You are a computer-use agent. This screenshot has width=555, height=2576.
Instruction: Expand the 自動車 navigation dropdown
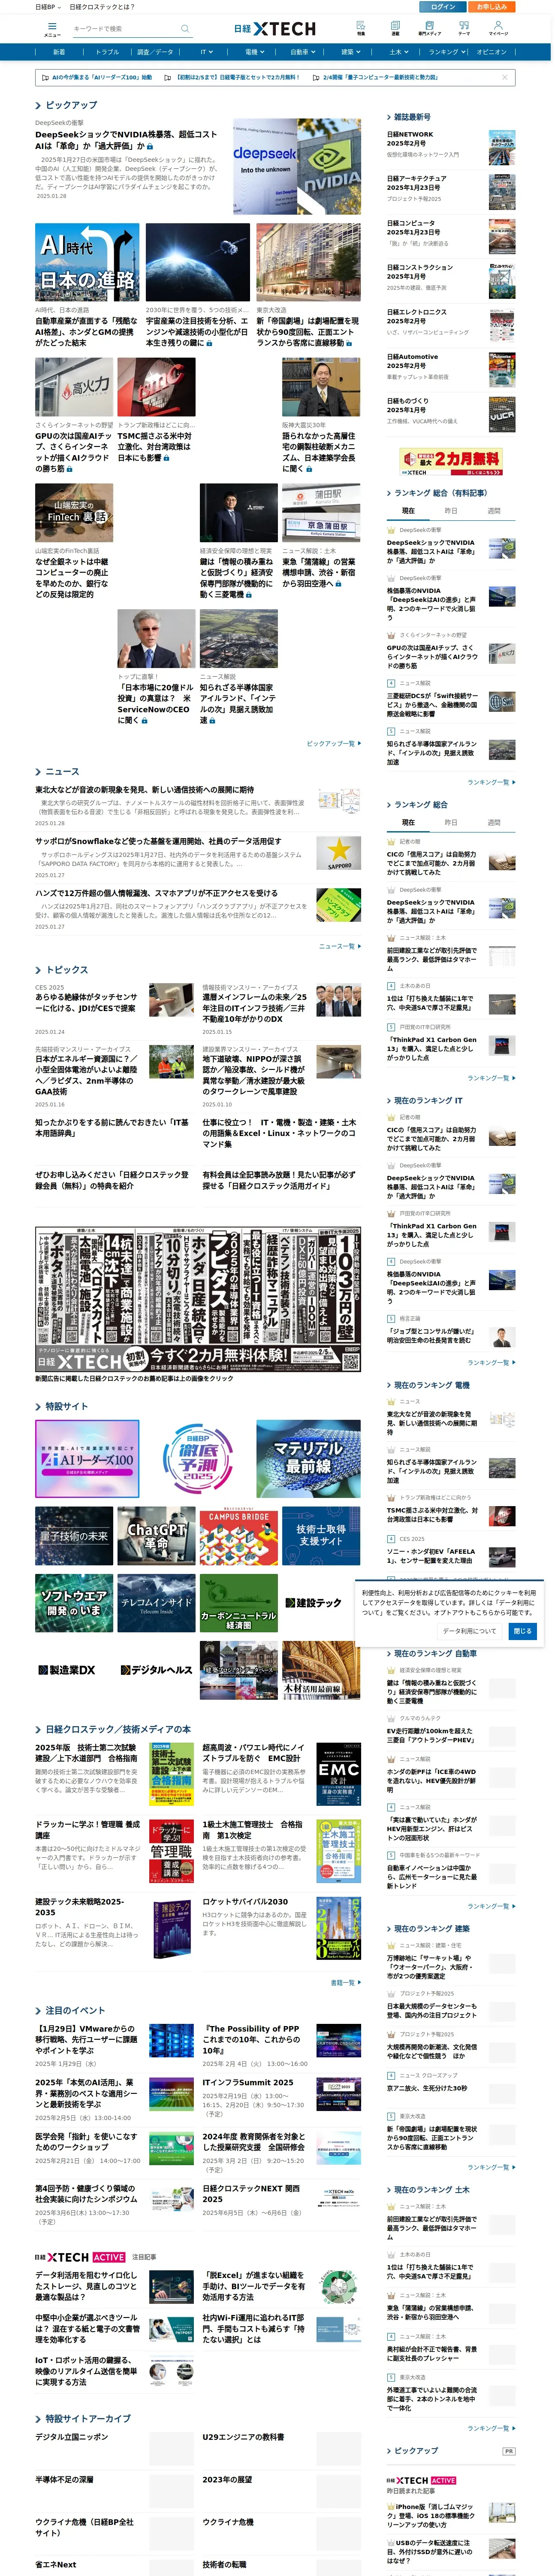[302, 52]
